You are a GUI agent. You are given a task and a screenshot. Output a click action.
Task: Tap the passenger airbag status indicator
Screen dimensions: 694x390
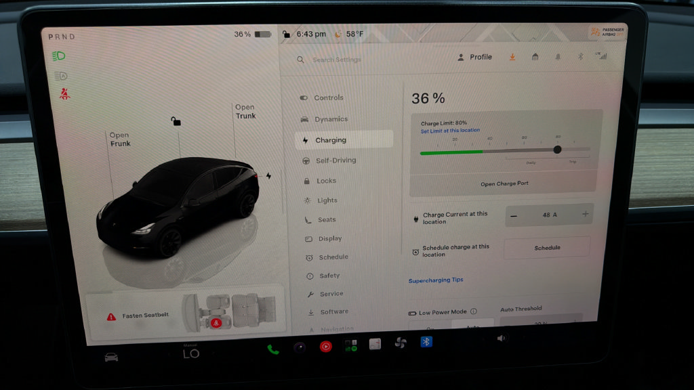(608, 32)
